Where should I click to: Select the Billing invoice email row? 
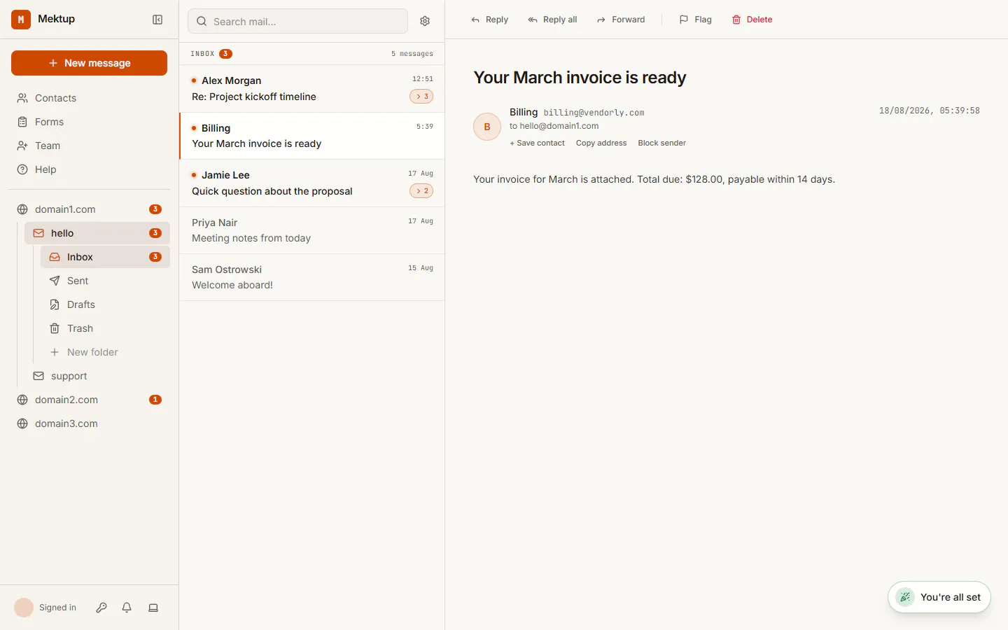pos(312,136)
